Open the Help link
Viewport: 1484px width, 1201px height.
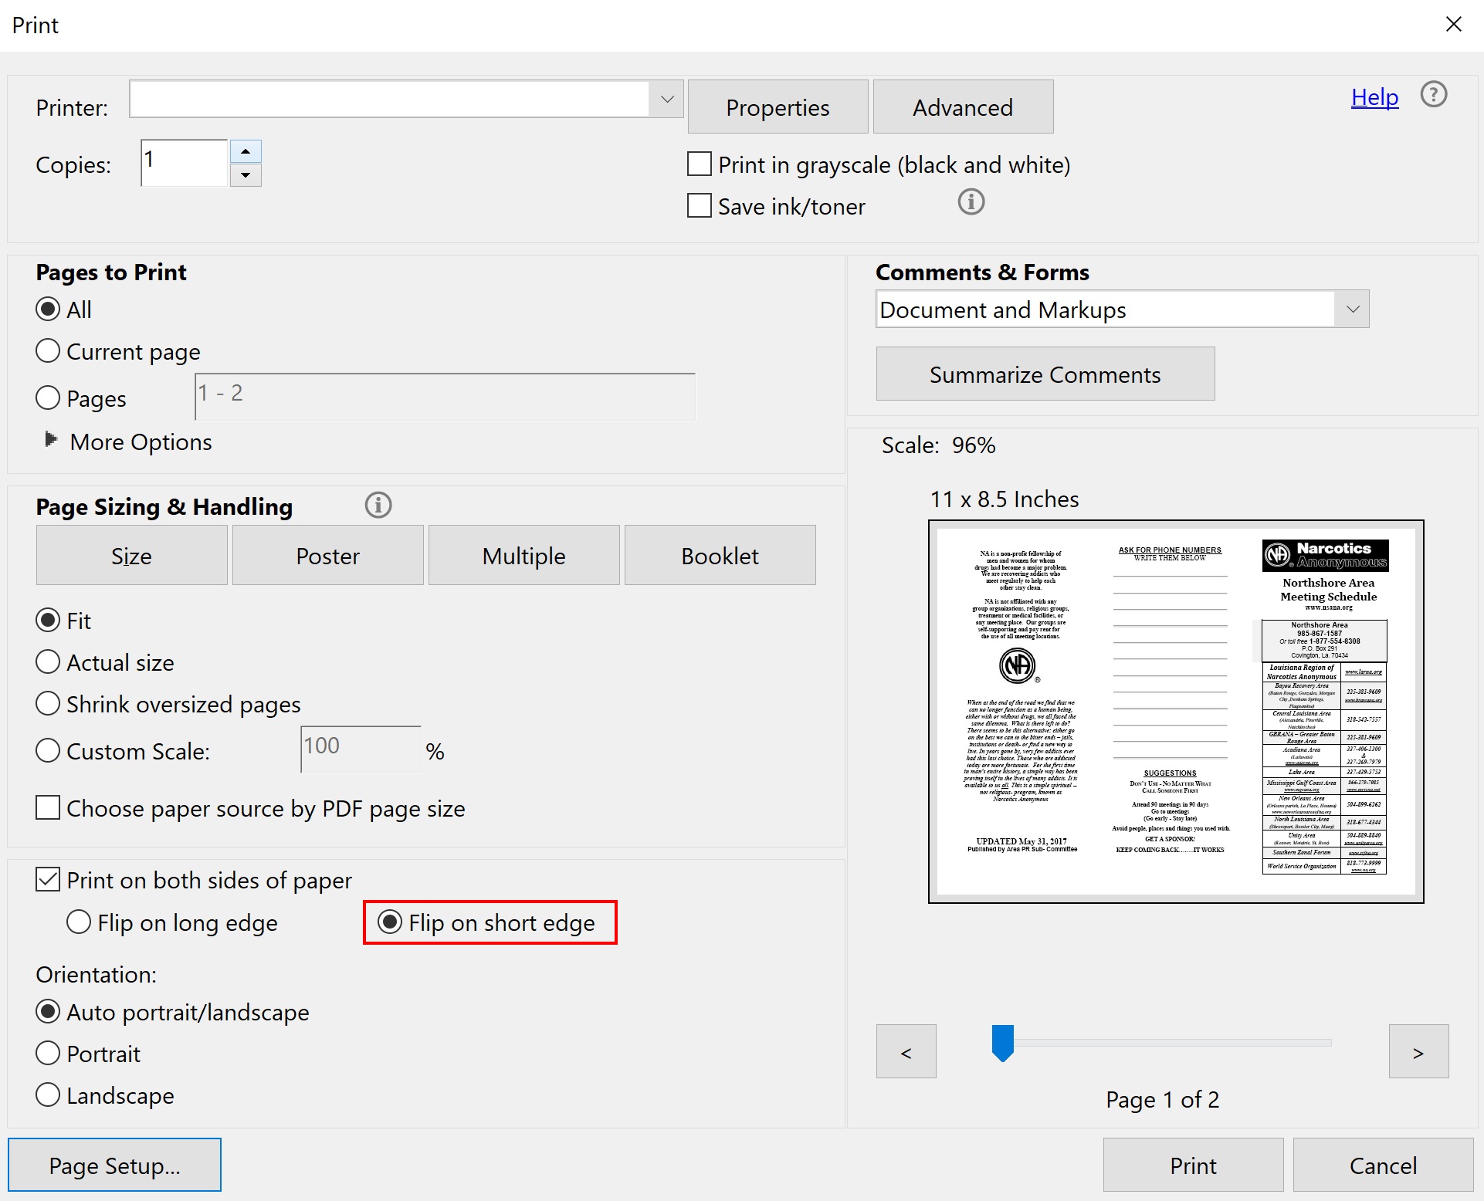pyautogui.click(x=1374, y=97)
